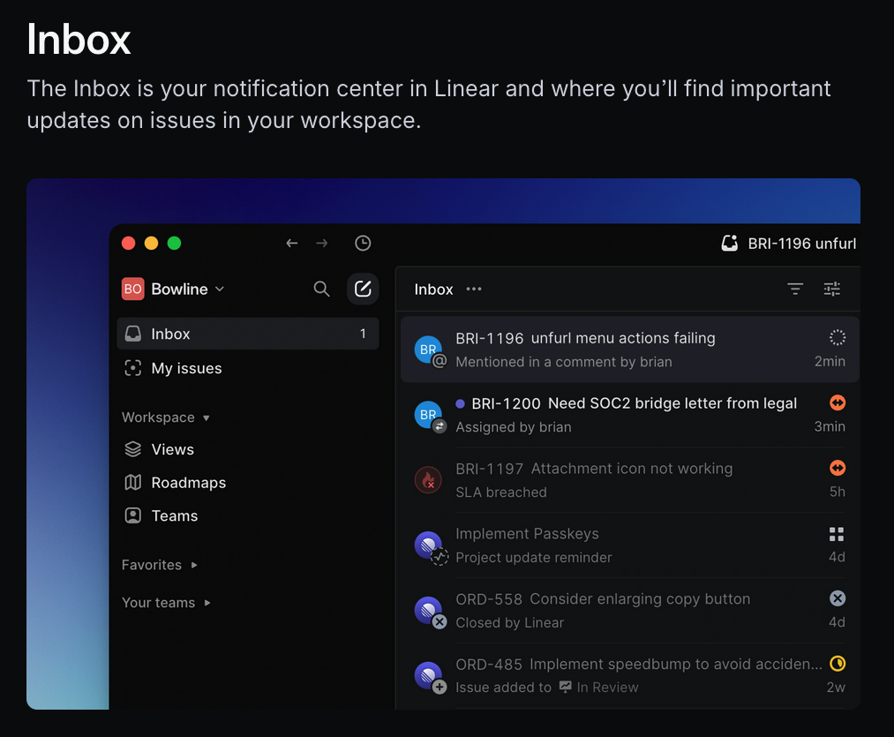
Task: Click Closed by Linear text
Action: pyautogui.click(x=509, y=622)
